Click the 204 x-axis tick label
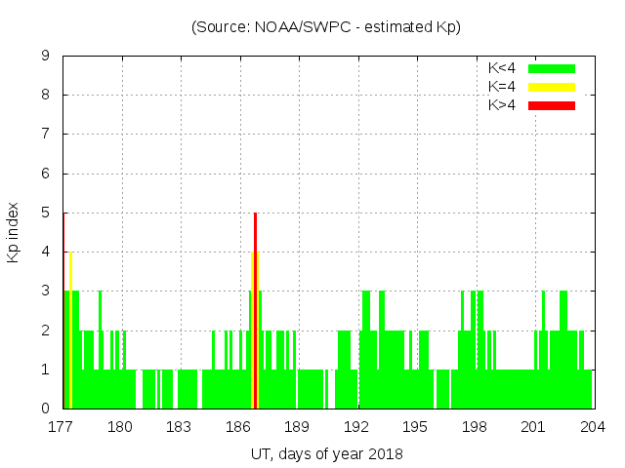This screenshot has height=468, width=625. tap(593, 426)
